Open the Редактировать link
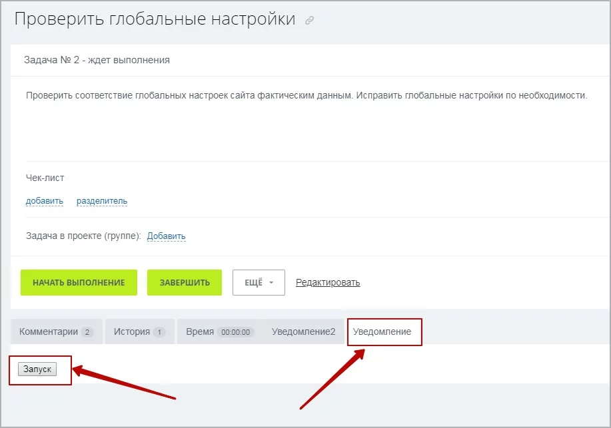Image resolution: width=611 pixels, height=428 pixels. point(328,282)
